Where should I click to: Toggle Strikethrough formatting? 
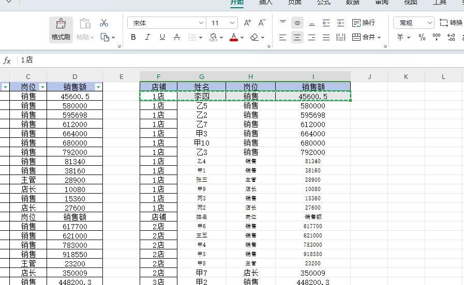177,37
